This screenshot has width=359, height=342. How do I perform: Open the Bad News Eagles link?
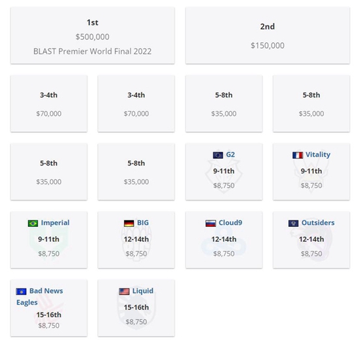point(39,297)
